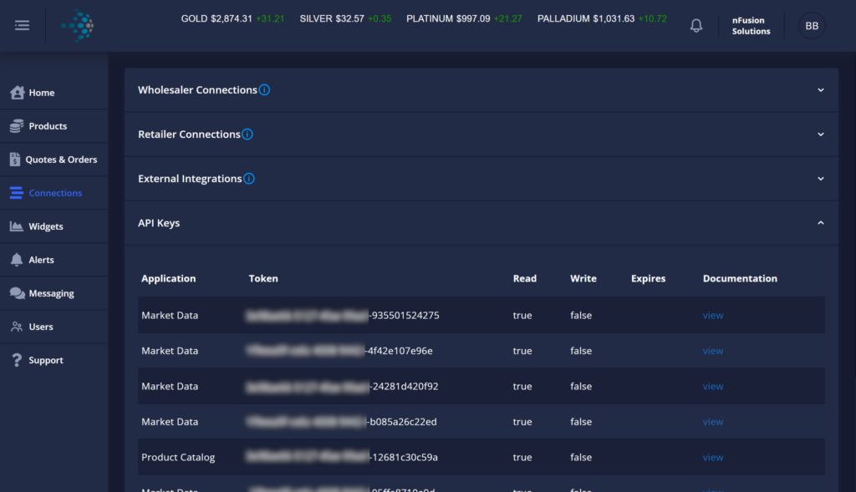This screenshot has height=492, width=856.
Task: Click the Alerts bell icon in sidebar
Action: 17,260
